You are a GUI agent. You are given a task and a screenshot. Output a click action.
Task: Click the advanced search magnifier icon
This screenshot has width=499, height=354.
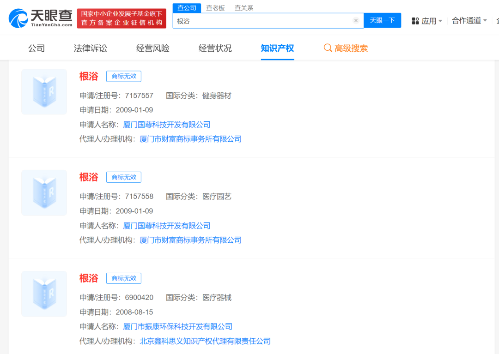328,48
